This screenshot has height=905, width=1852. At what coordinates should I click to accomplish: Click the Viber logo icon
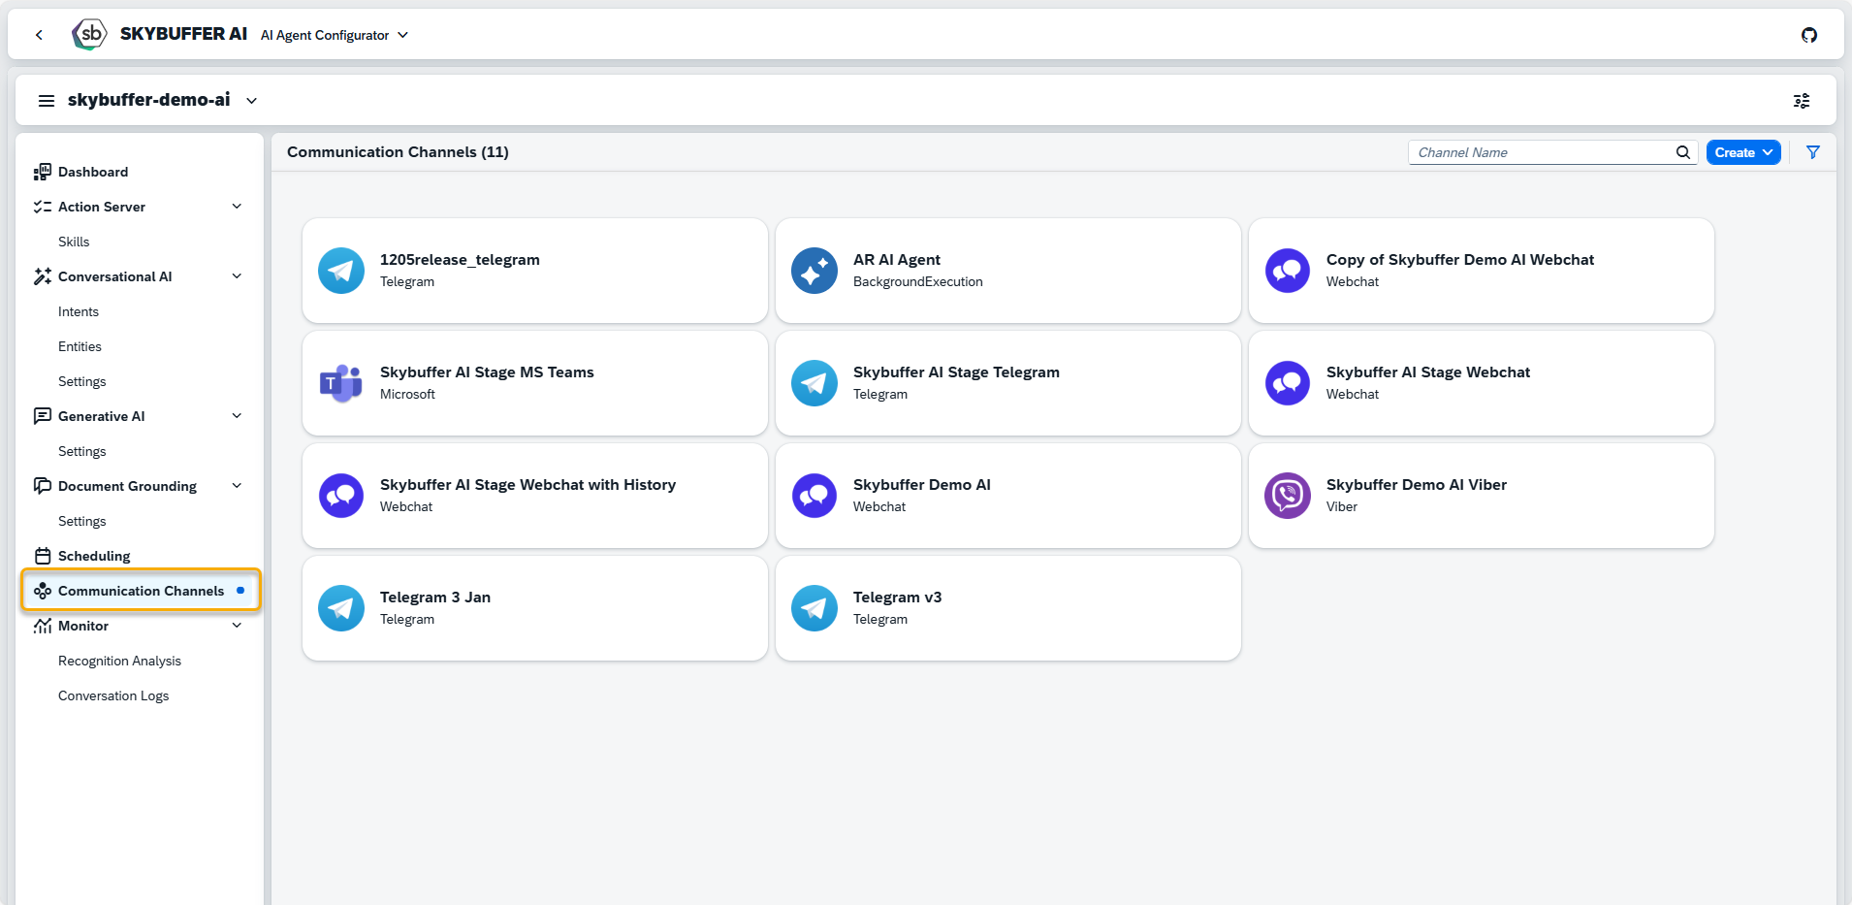[x=1288, y=496]
